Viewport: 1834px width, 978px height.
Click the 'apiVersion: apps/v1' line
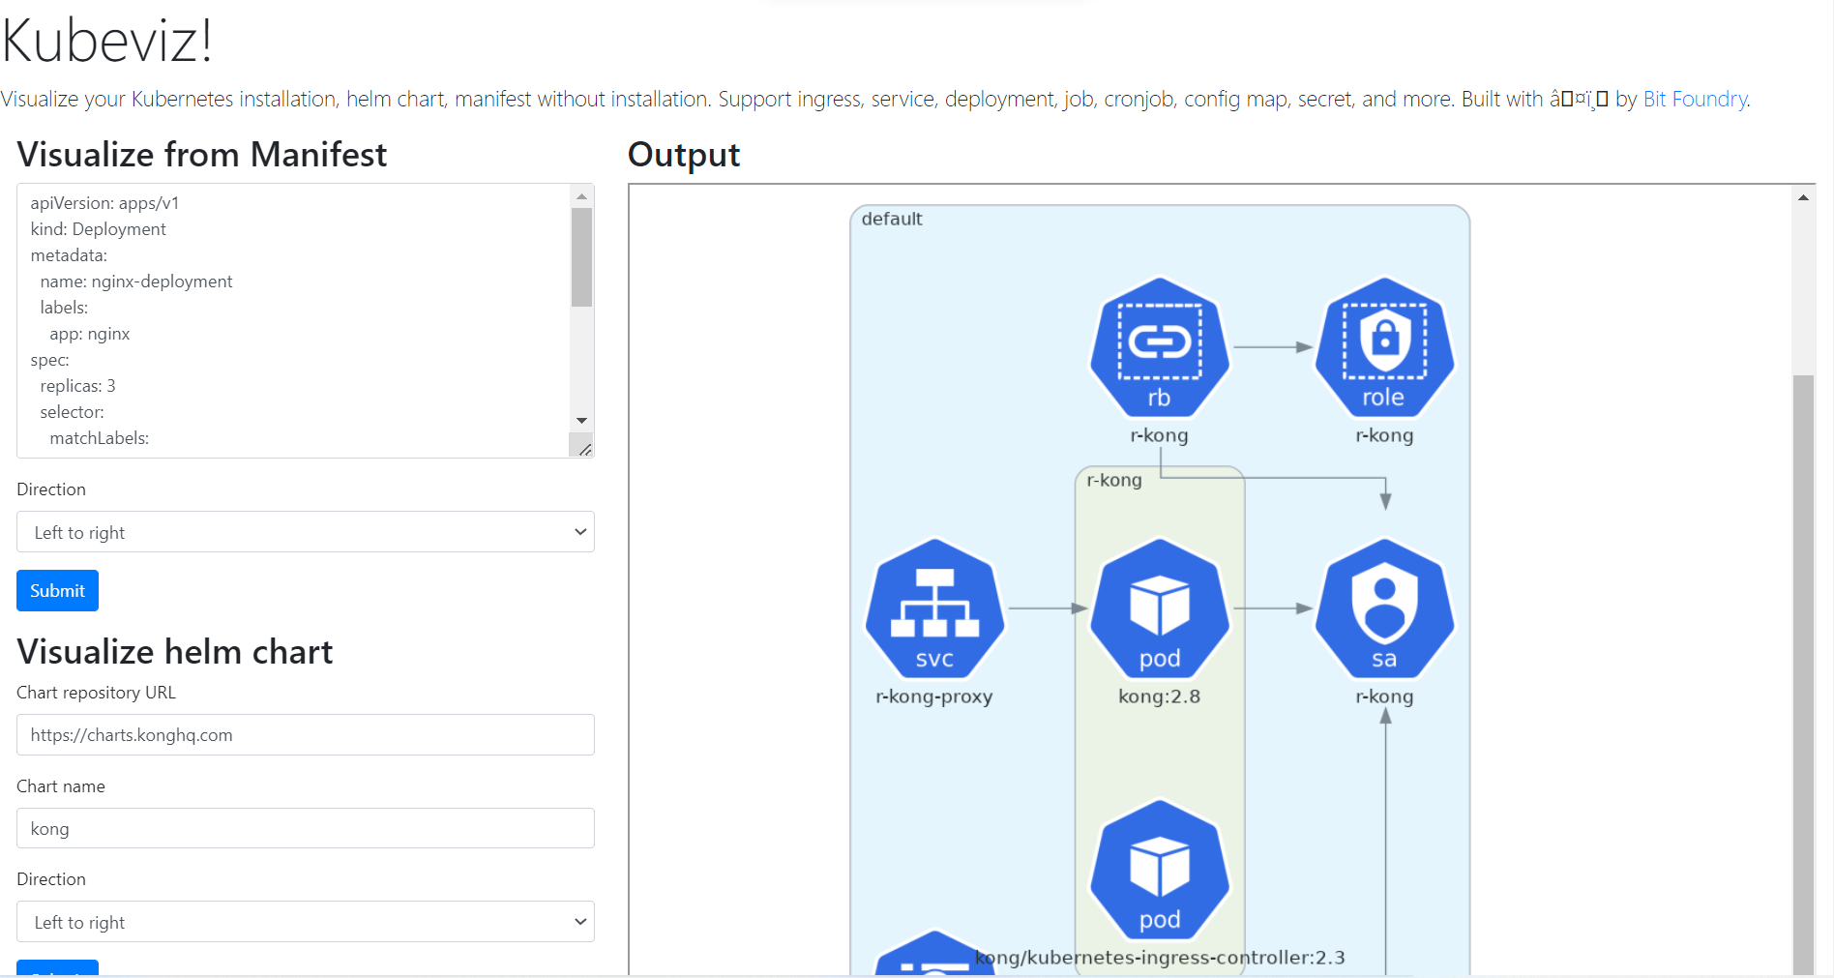coord(104,203)
